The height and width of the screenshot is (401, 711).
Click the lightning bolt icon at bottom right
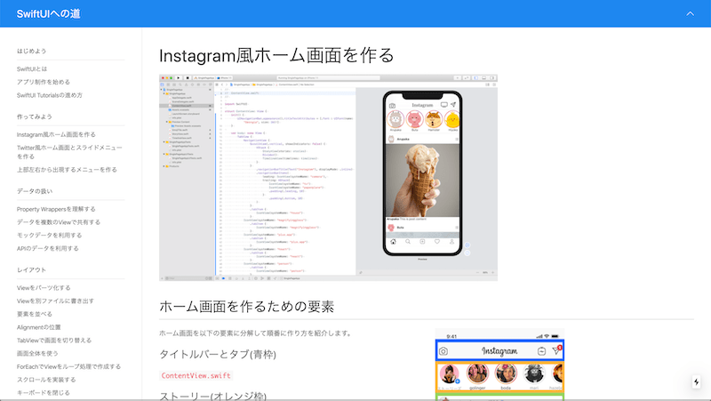[x=697, y=382]
